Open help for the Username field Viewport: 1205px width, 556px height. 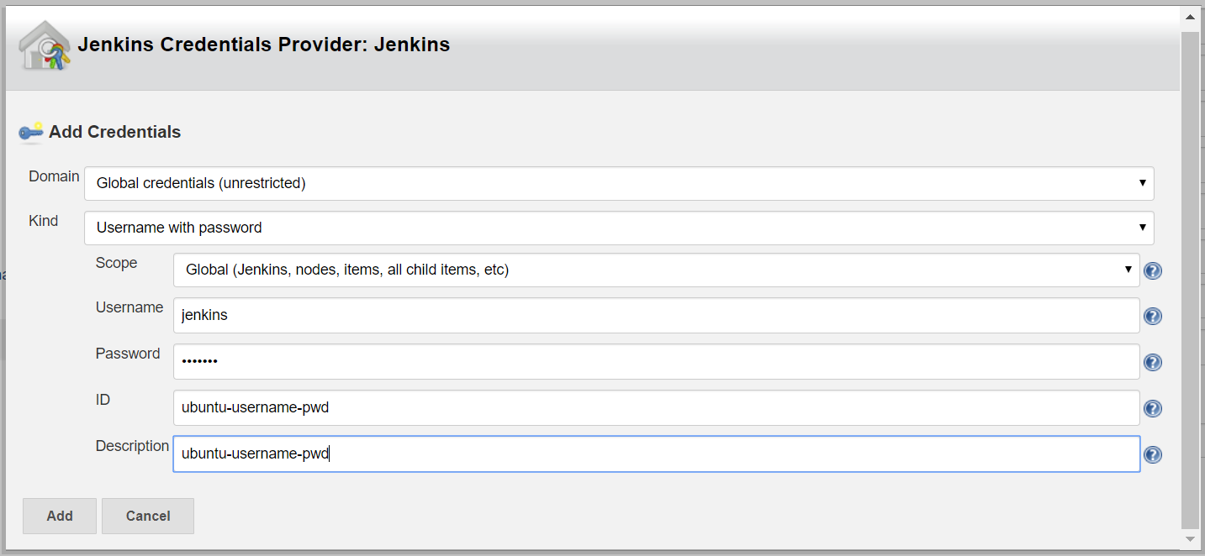pos(1153,317)
